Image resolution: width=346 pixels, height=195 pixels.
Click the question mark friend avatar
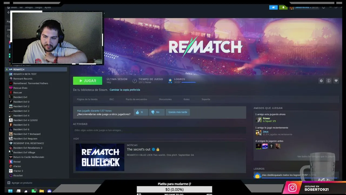(x=271, y=146)
